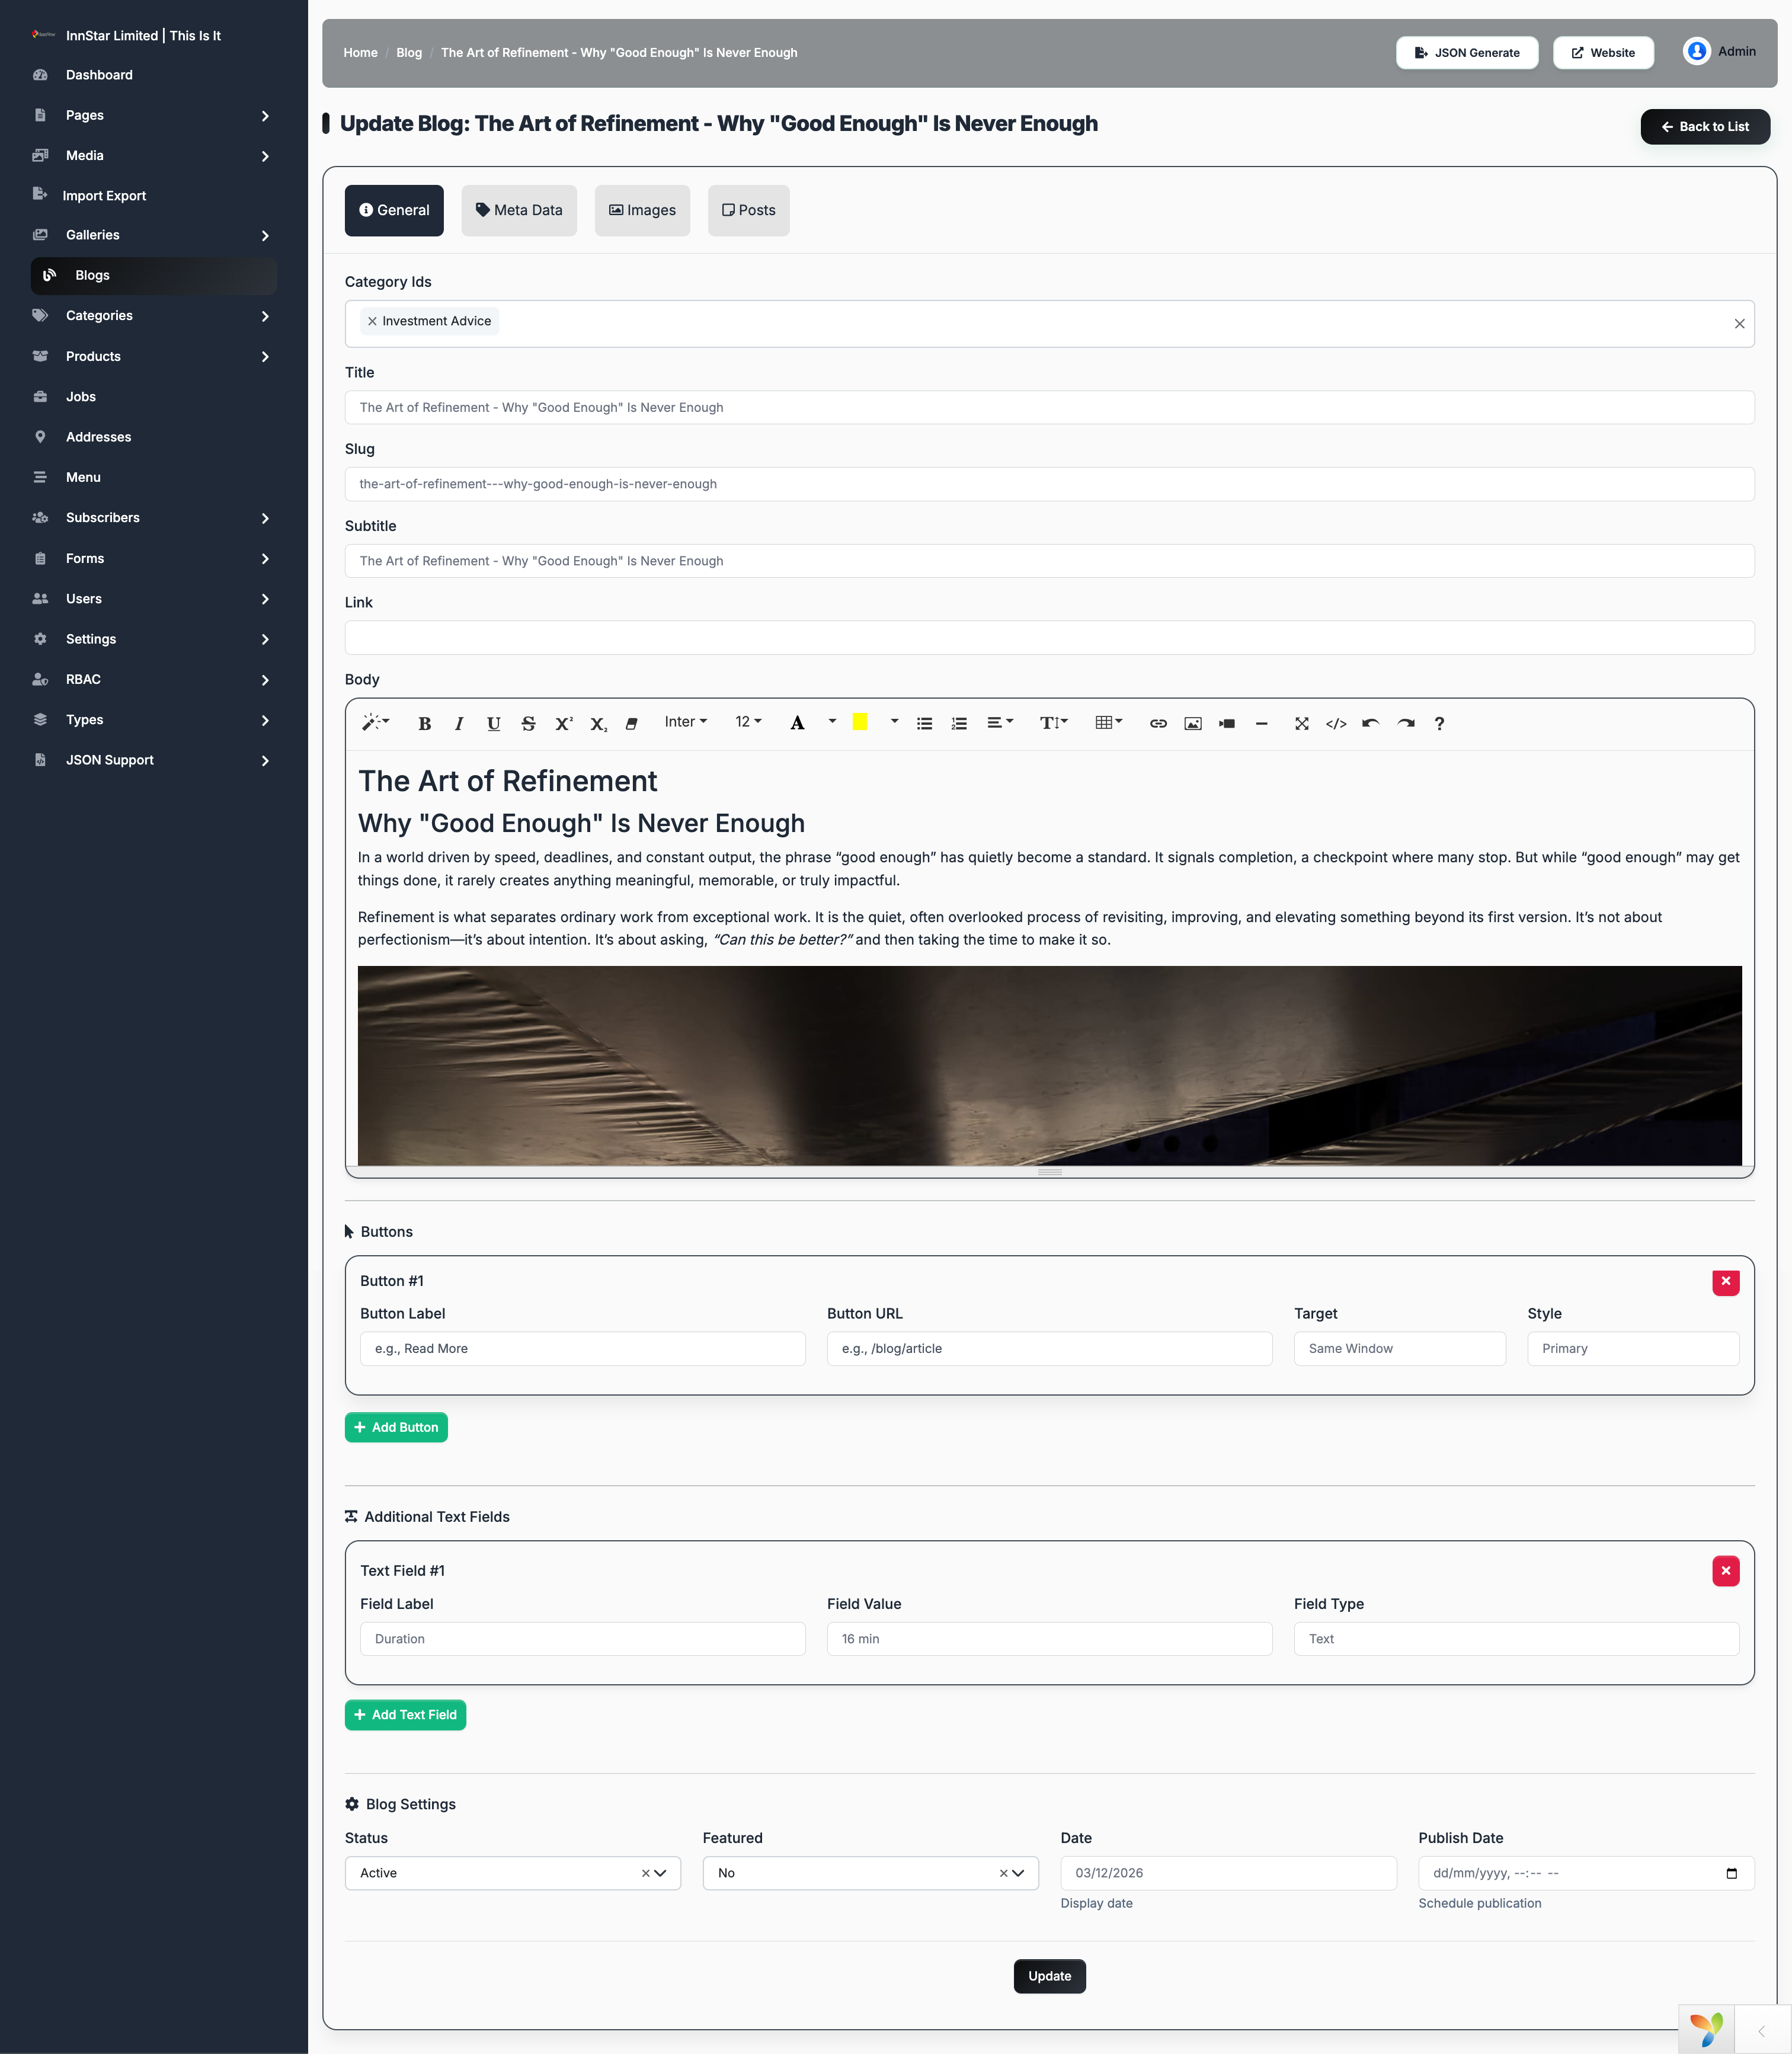Click the Blog breadcrumb link
The image size is (1792, 2054).
tap(409, 52)
